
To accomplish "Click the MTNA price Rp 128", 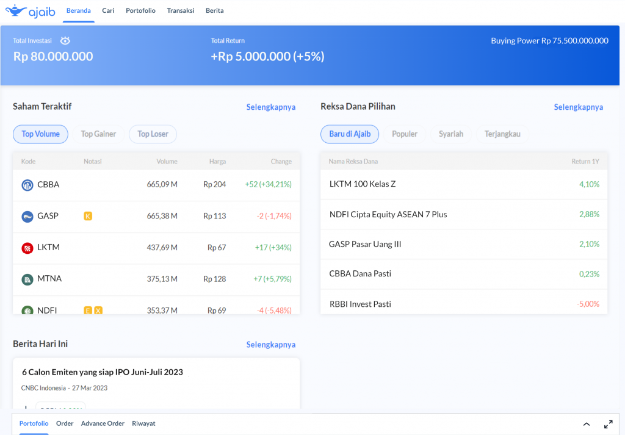I will (214, 279).
